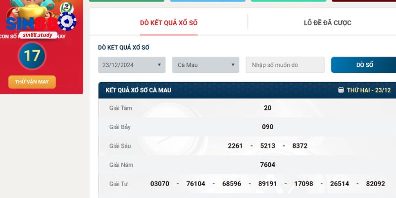The image size is (396, 198).
Task: Click the SIN88 logo
Action: click(30, 23)
